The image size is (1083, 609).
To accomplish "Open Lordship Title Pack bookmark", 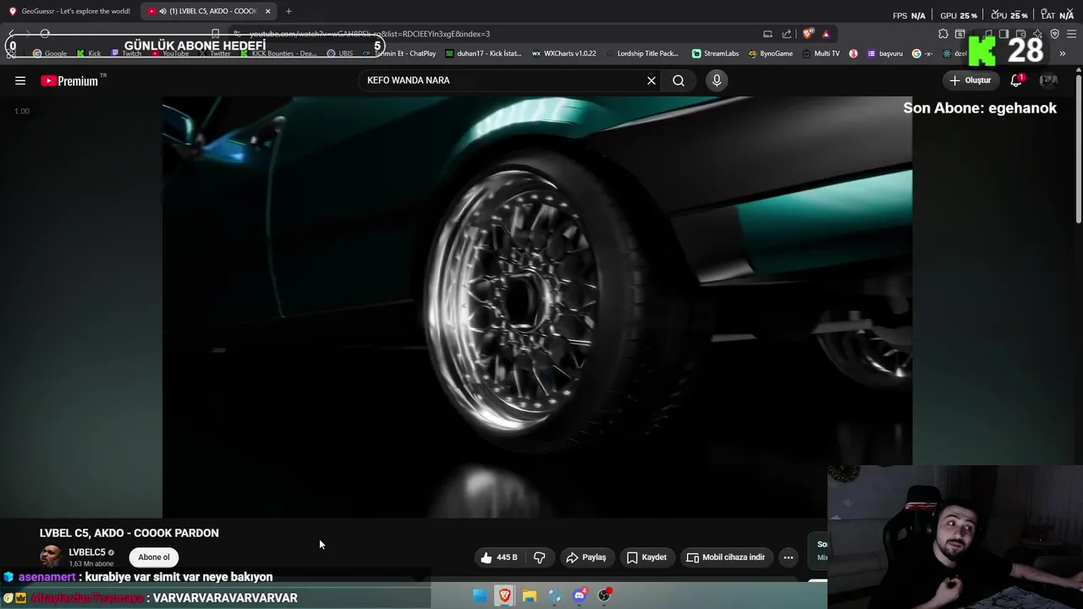I will [642, 53].
